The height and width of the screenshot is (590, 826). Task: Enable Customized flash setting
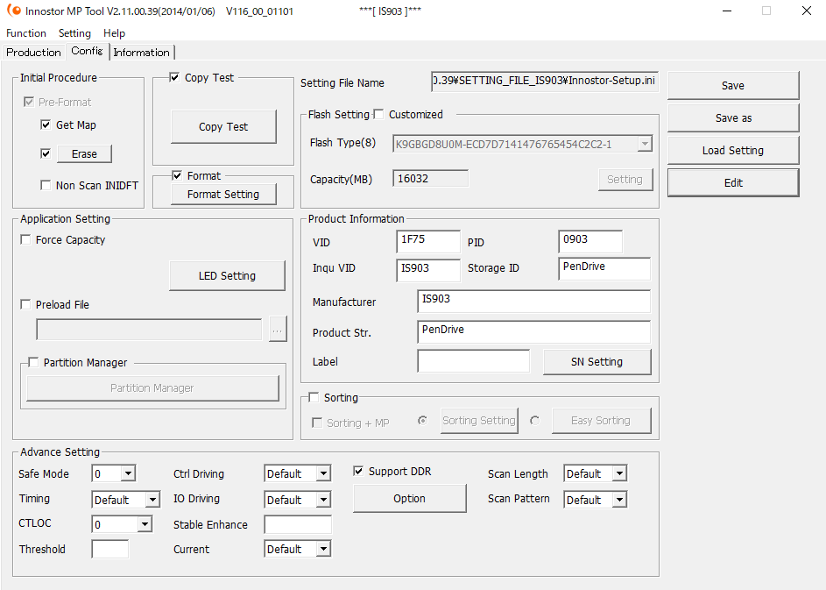click(x=378, y=114)
